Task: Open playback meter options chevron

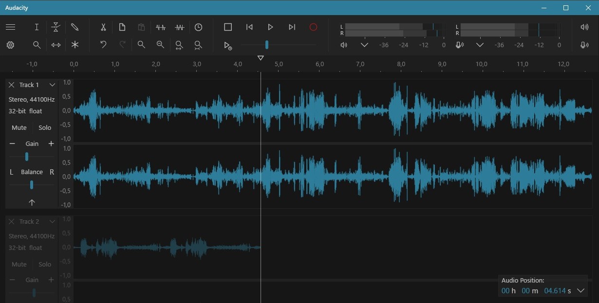Action: (364, 45)
